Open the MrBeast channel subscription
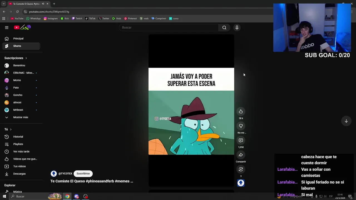The image size is (356, 200). tap(22, 110)
